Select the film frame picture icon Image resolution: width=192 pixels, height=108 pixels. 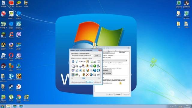click(x=73, y=75)
